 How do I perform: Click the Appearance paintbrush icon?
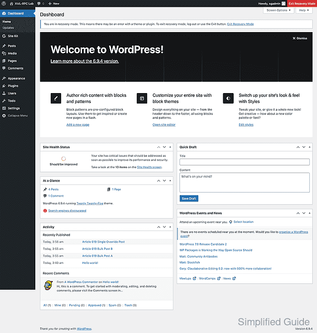[4, 78]
